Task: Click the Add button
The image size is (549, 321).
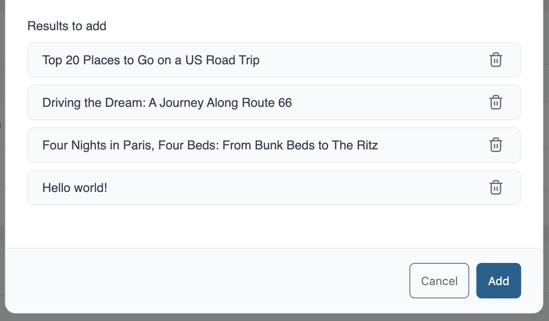Action: (x=498, y=281)
